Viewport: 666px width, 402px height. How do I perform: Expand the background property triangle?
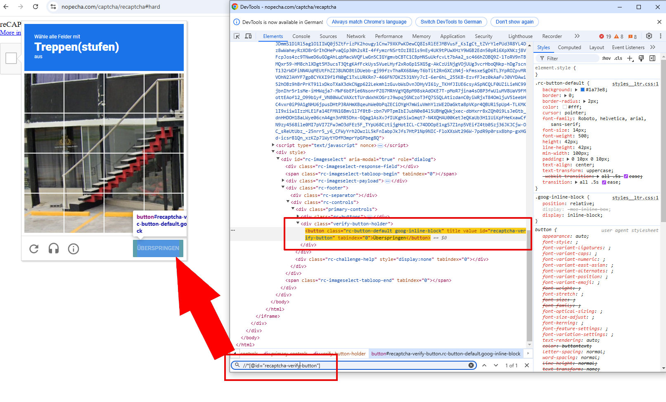tap(576, 90)
